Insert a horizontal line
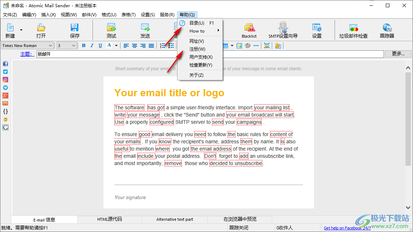The width and height of the screenshot is (413, 232). (x=256, y=46)
